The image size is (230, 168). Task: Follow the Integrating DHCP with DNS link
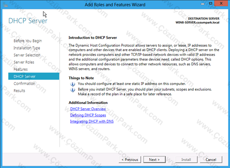(92, 121)
